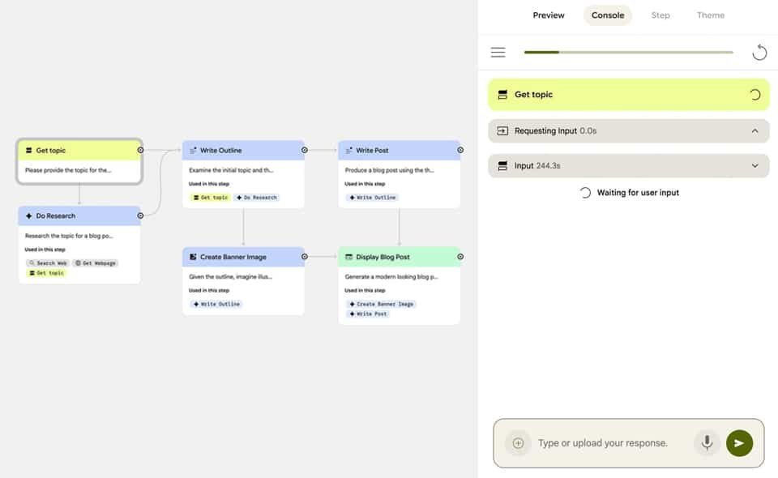This screenshot has height=478, width=778.
Task: Collapse the Requesting Input section
Action: (x=754, y=131)
